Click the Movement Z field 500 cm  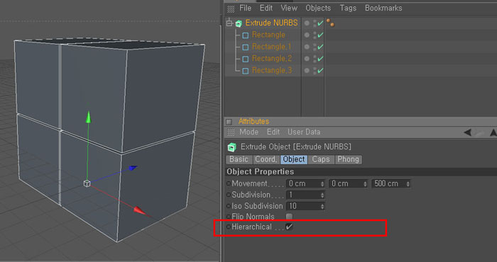[391, 183]
